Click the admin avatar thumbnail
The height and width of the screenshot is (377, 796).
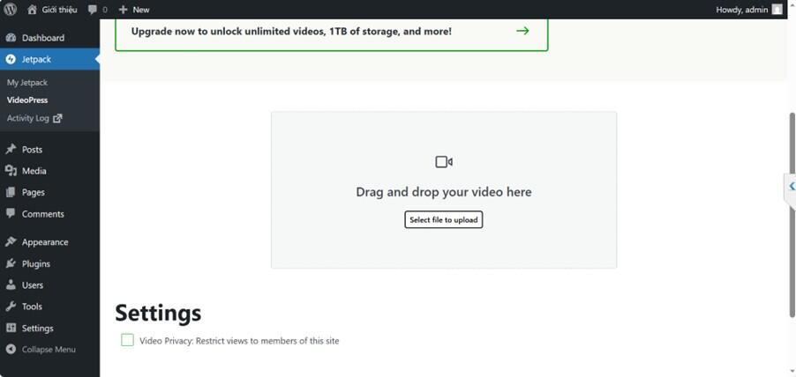(777, 10)
